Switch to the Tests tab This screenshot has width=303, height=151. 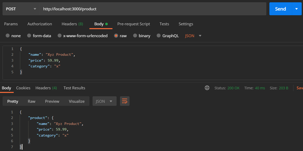point(164,24)
